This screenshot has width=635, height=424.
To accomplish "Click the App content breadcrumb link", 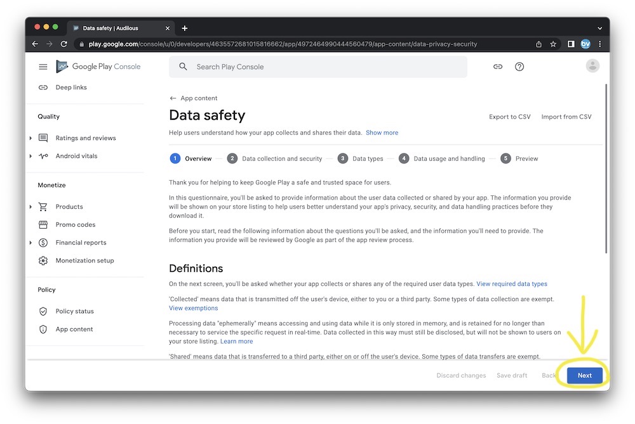I will click(x=199, y=98).
